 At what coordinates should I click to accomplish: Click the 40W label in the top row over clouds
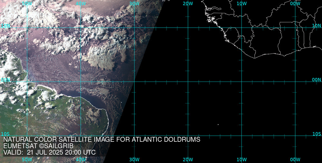pos(81,4)
